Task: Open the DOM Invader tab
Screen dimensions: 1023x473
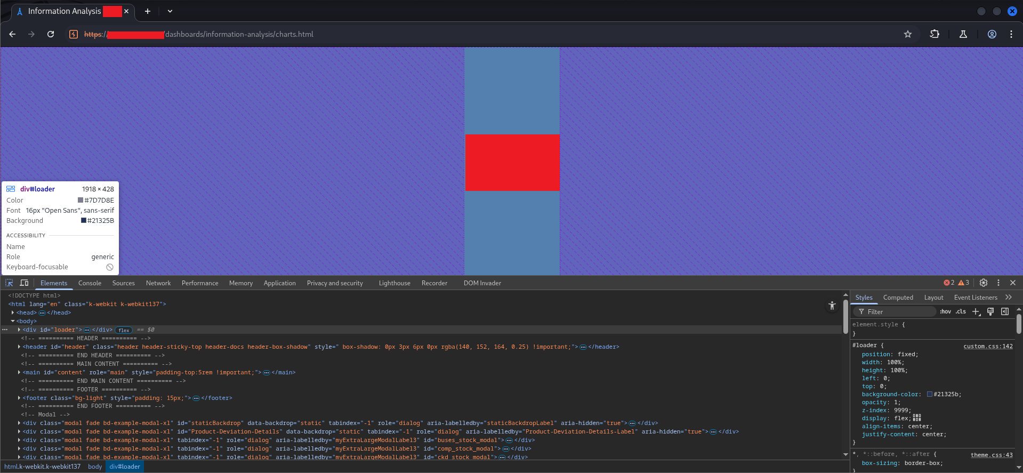Action: point(482,283)
